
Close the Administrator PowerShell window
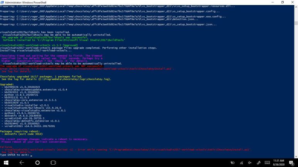pos(293,2)
